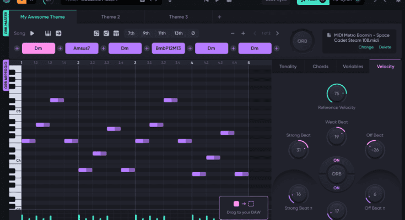405x220 pixels.
Task: Click the Change link for MIDI file
Action: [x=366, y=47]
